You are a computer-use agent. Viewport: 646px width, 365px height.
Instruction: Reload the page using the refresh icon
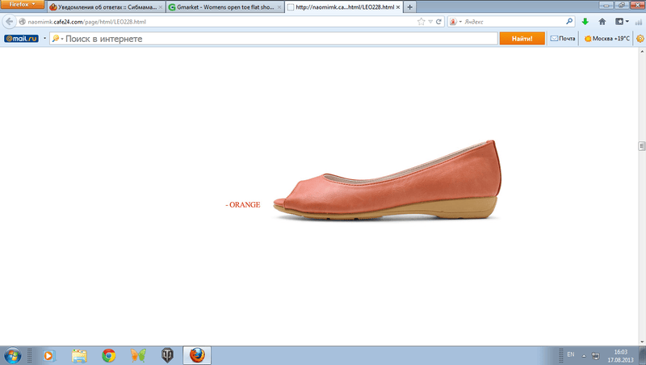(438, 22)
